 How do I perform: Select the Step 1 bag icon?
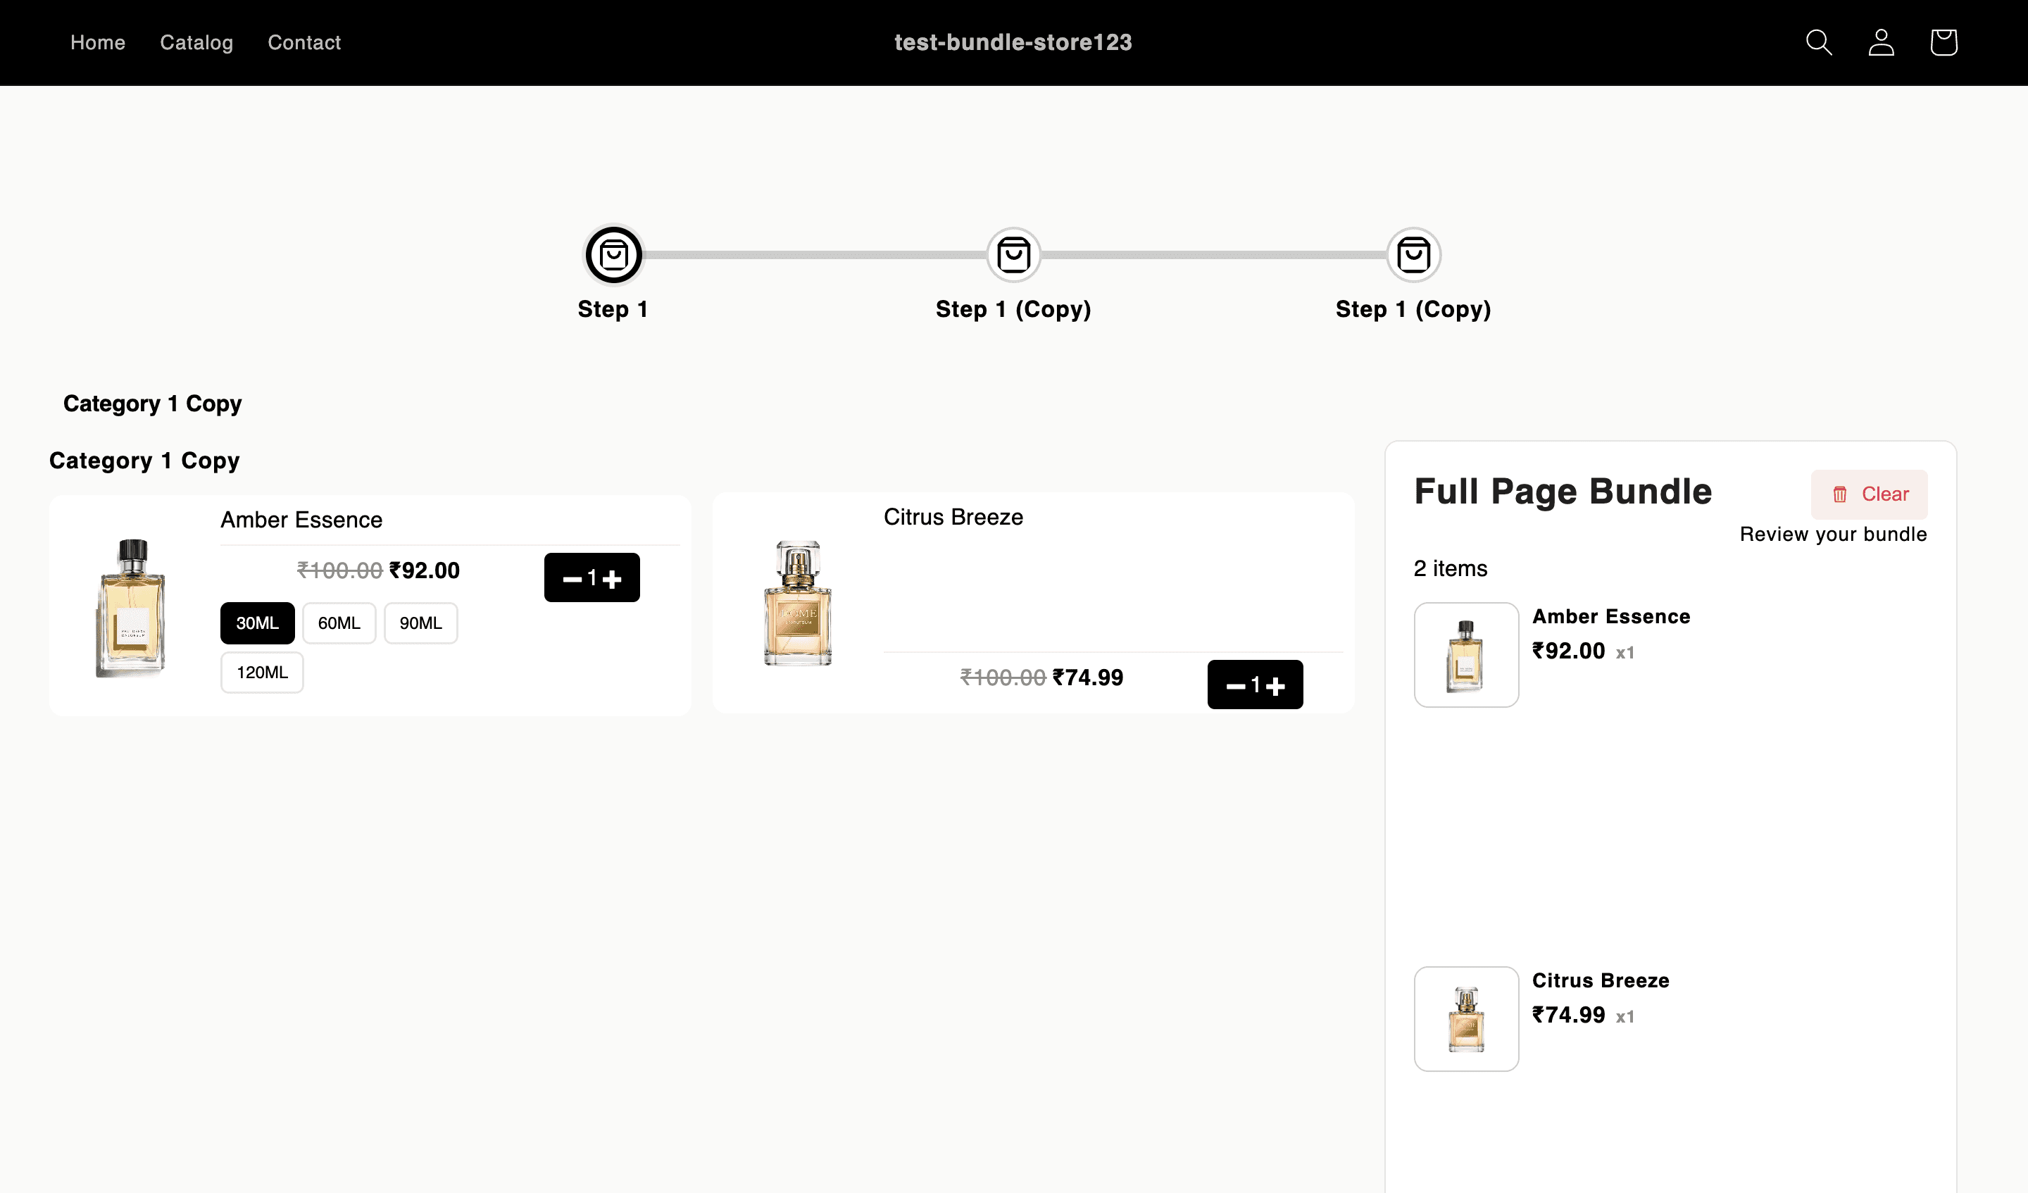point(613,255)
